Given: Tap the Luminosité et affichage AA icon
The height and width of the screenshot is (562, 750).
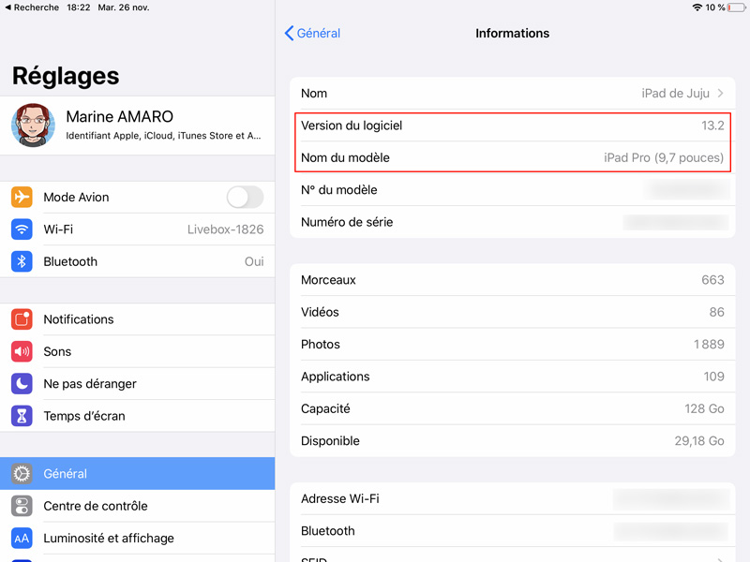Looking at the screenshot, I should (22, 538).
